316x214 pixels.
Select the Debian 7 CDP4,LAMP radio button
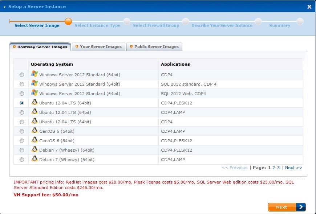point(22,160)
